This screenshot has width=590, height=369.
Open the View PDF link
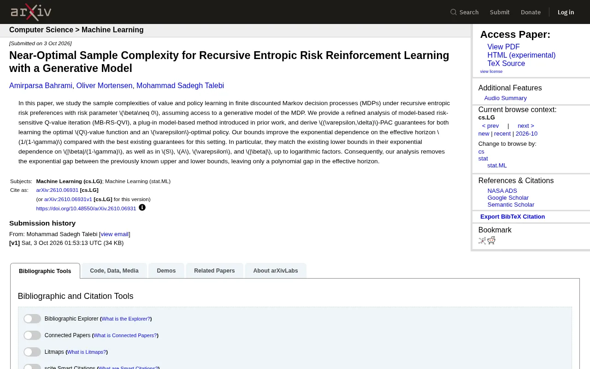(x=503, y=47)
